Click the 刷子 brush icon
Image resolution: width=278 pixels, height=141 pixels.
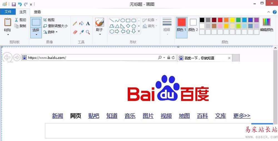[x=100, y=22]
